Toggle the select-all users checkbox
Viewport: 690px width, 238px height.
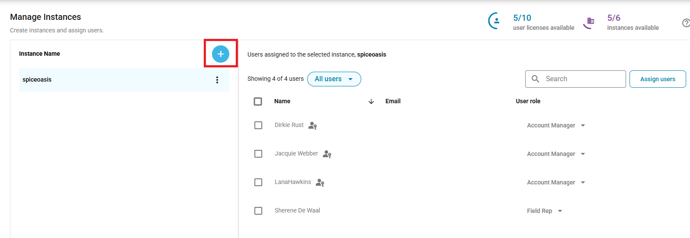coord(258,102)
